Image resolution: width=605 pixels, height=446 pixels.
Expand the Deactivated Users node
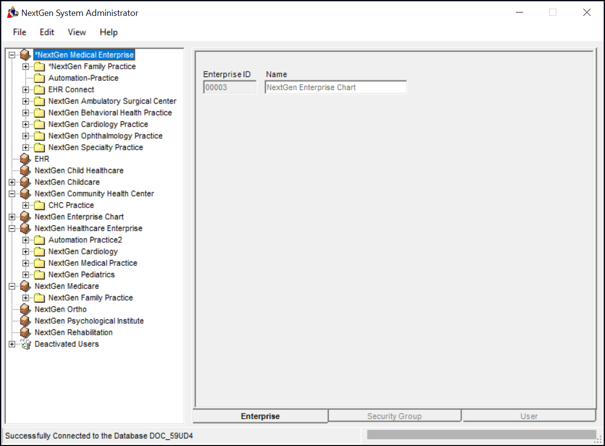click(x=12, y=344)
